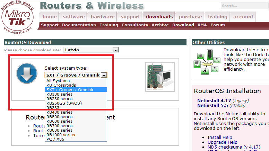Collapse the system type dropdown arrow
The image size is (269, 151).
[x=104, y=75]
